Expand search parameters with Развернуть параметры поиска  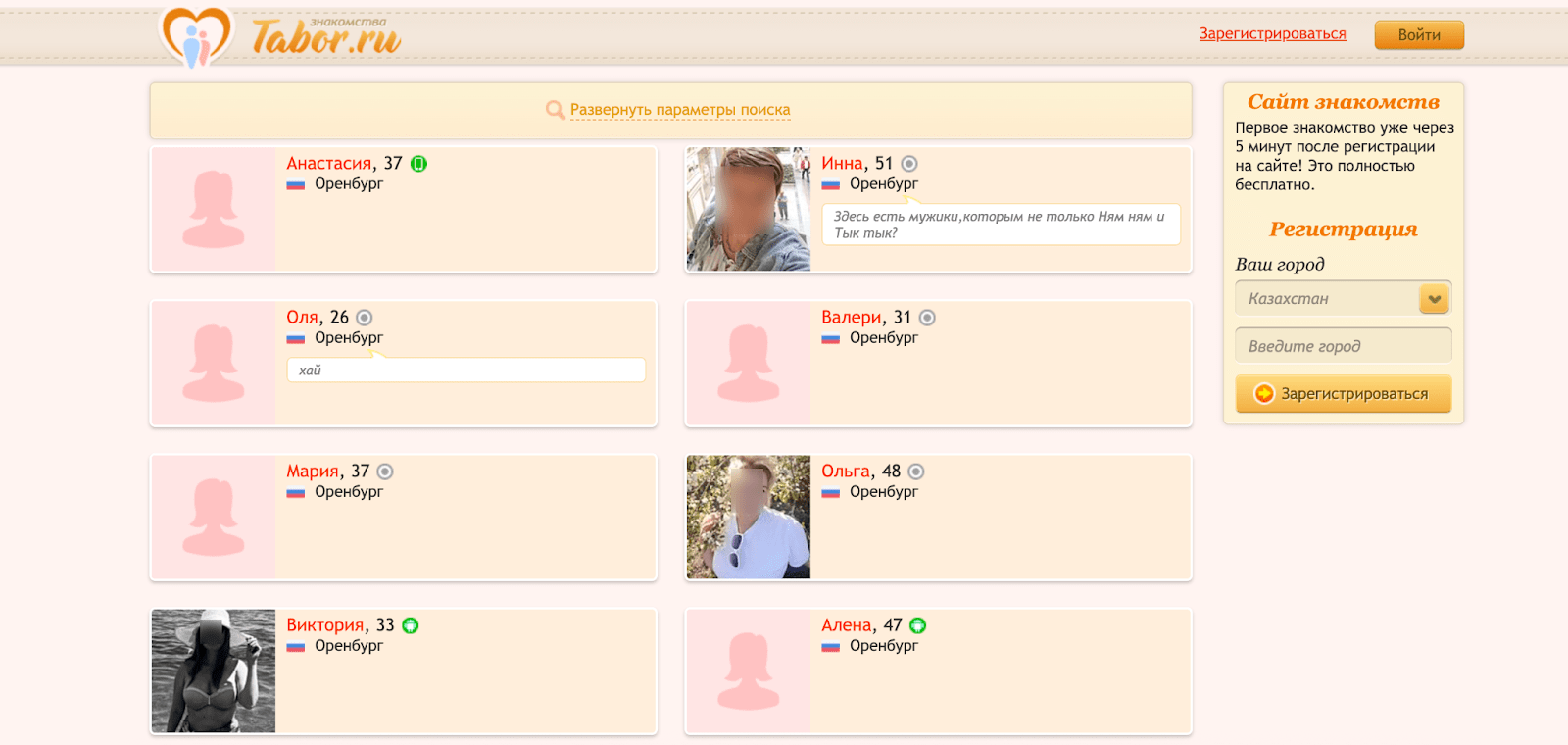point(680,110)
